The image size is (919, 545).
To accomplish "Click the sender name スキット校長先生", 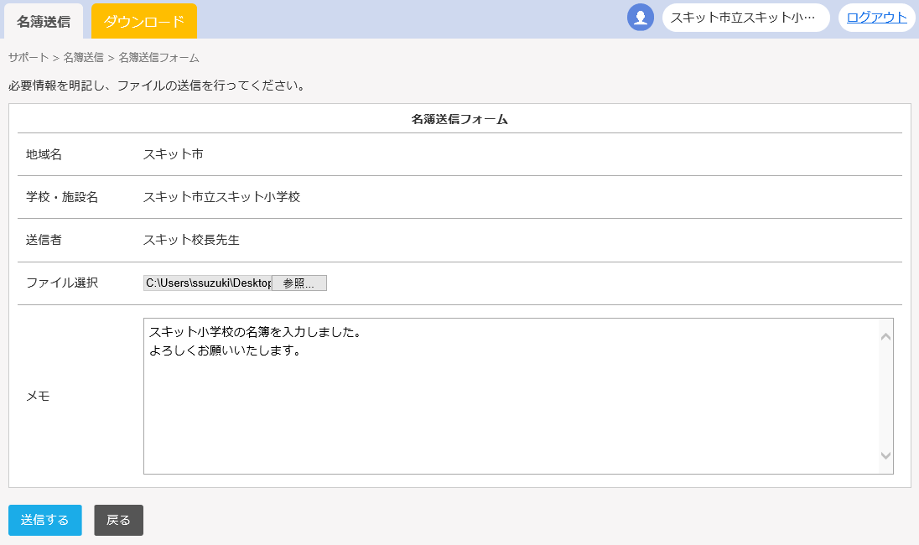I will (x=191, y=240).
